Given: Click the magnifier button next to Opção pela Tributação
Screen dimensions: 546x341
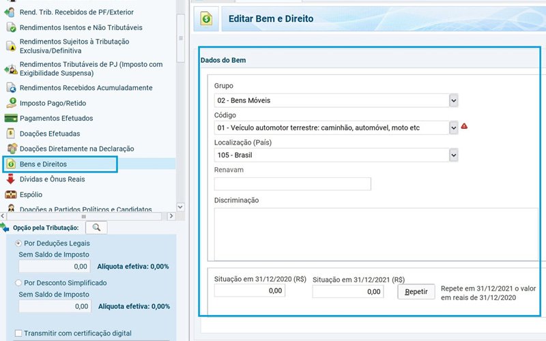Looking at the screenshot, I should point(96,227).
